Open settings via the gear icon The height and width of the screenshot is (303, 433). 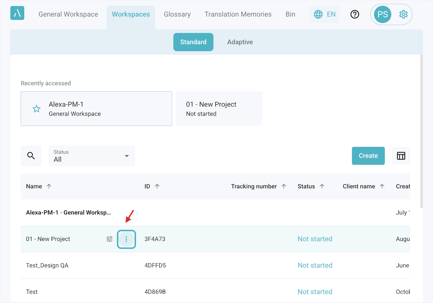[403, 14]
